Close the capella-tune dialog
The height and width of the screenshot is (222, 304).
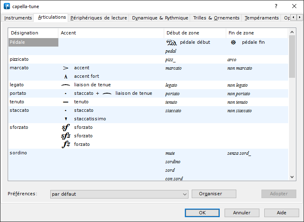(x=294, y=6)
